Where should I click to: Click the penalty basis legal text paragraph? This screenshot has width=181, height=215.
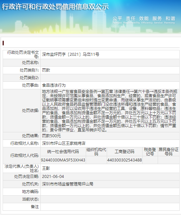tap(109, 111)
